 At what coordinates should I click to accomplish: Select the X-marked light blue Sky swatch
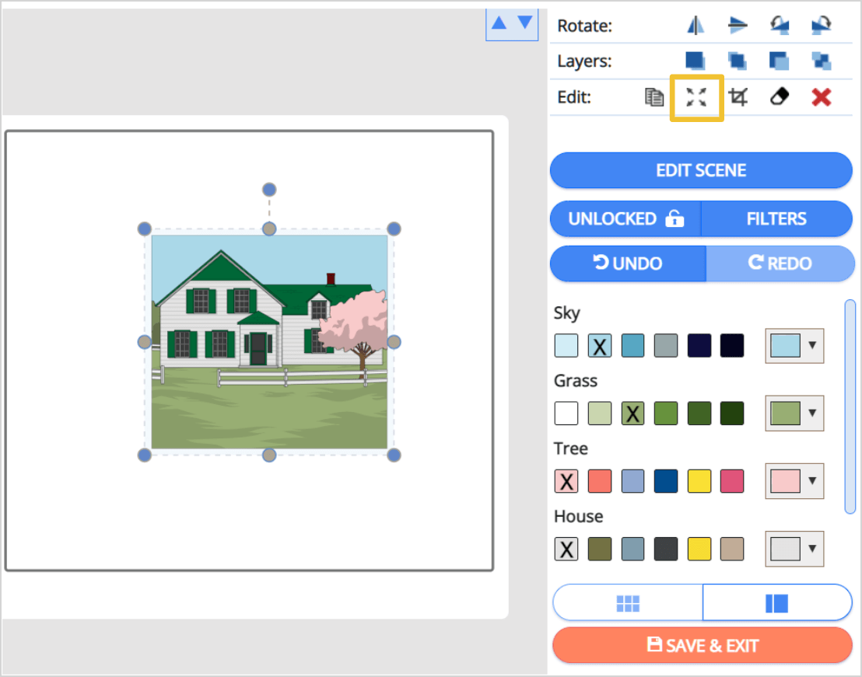[x=600, y=345]
